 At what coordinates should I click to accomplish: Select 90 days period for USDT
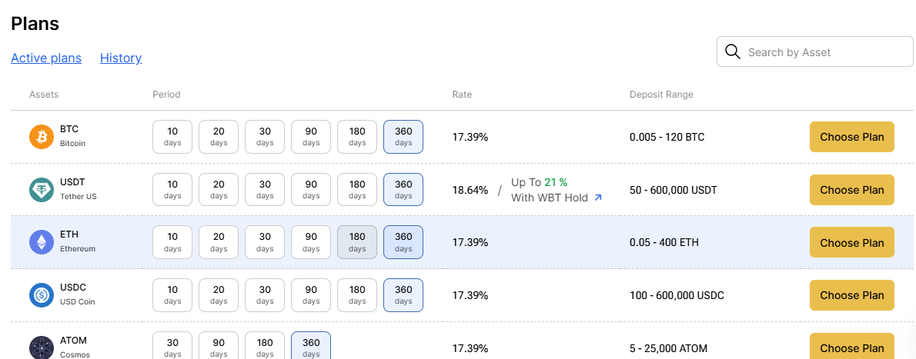pyautogui.click(x=311, y=190)
